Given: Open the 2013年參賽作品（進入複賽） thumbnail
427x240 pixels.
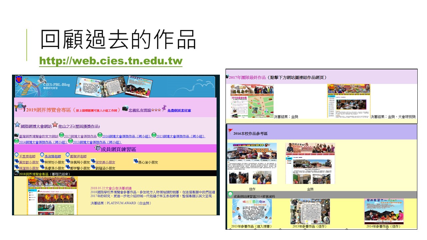Looking at the screenshot, I should (x=252, y=211).
